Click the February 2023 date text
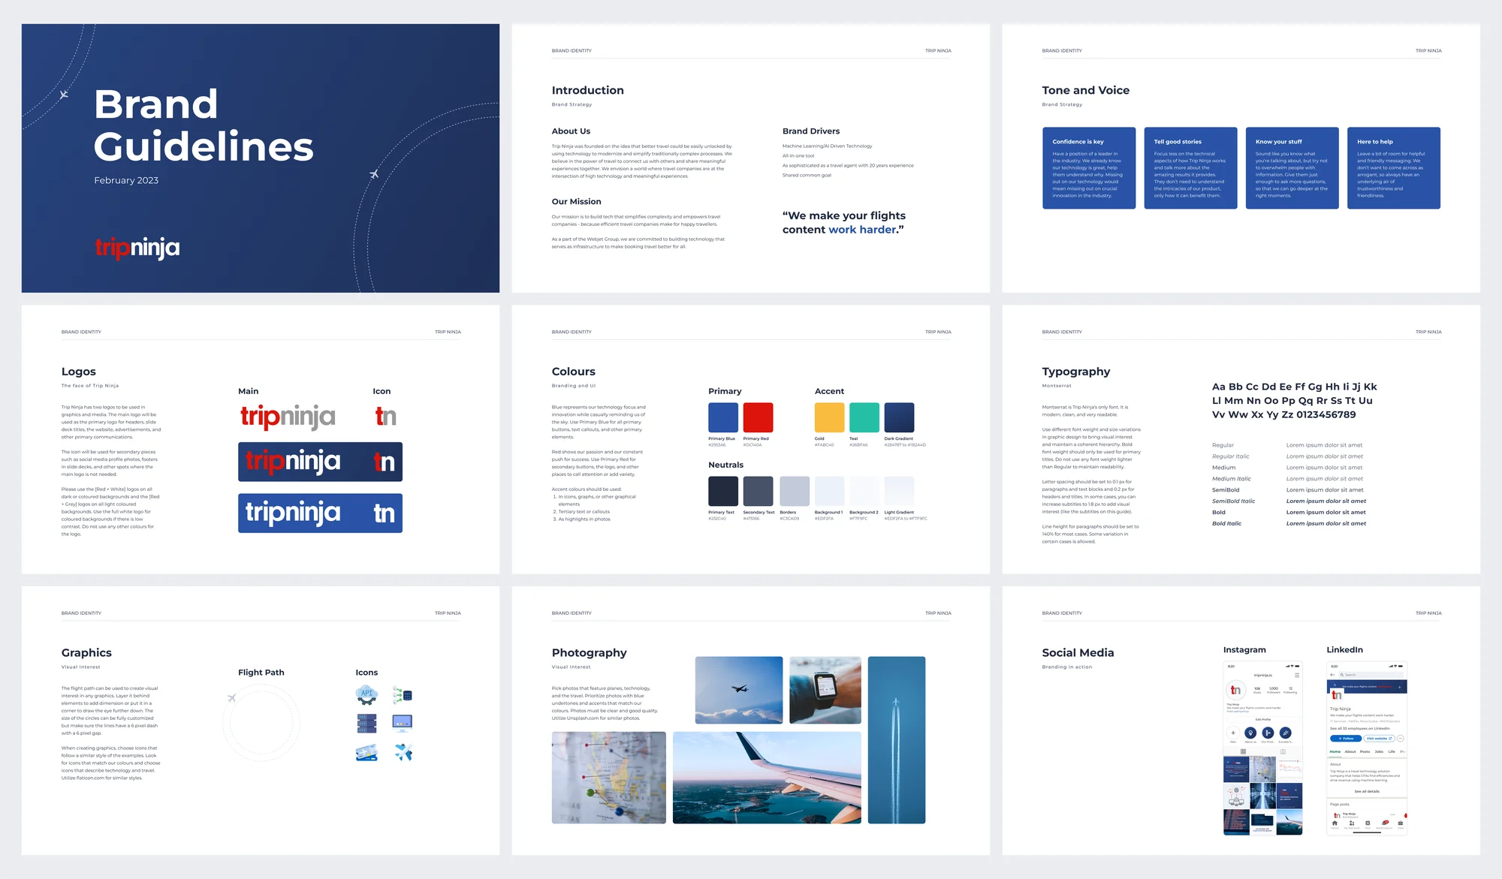 [x=126, y=180]
